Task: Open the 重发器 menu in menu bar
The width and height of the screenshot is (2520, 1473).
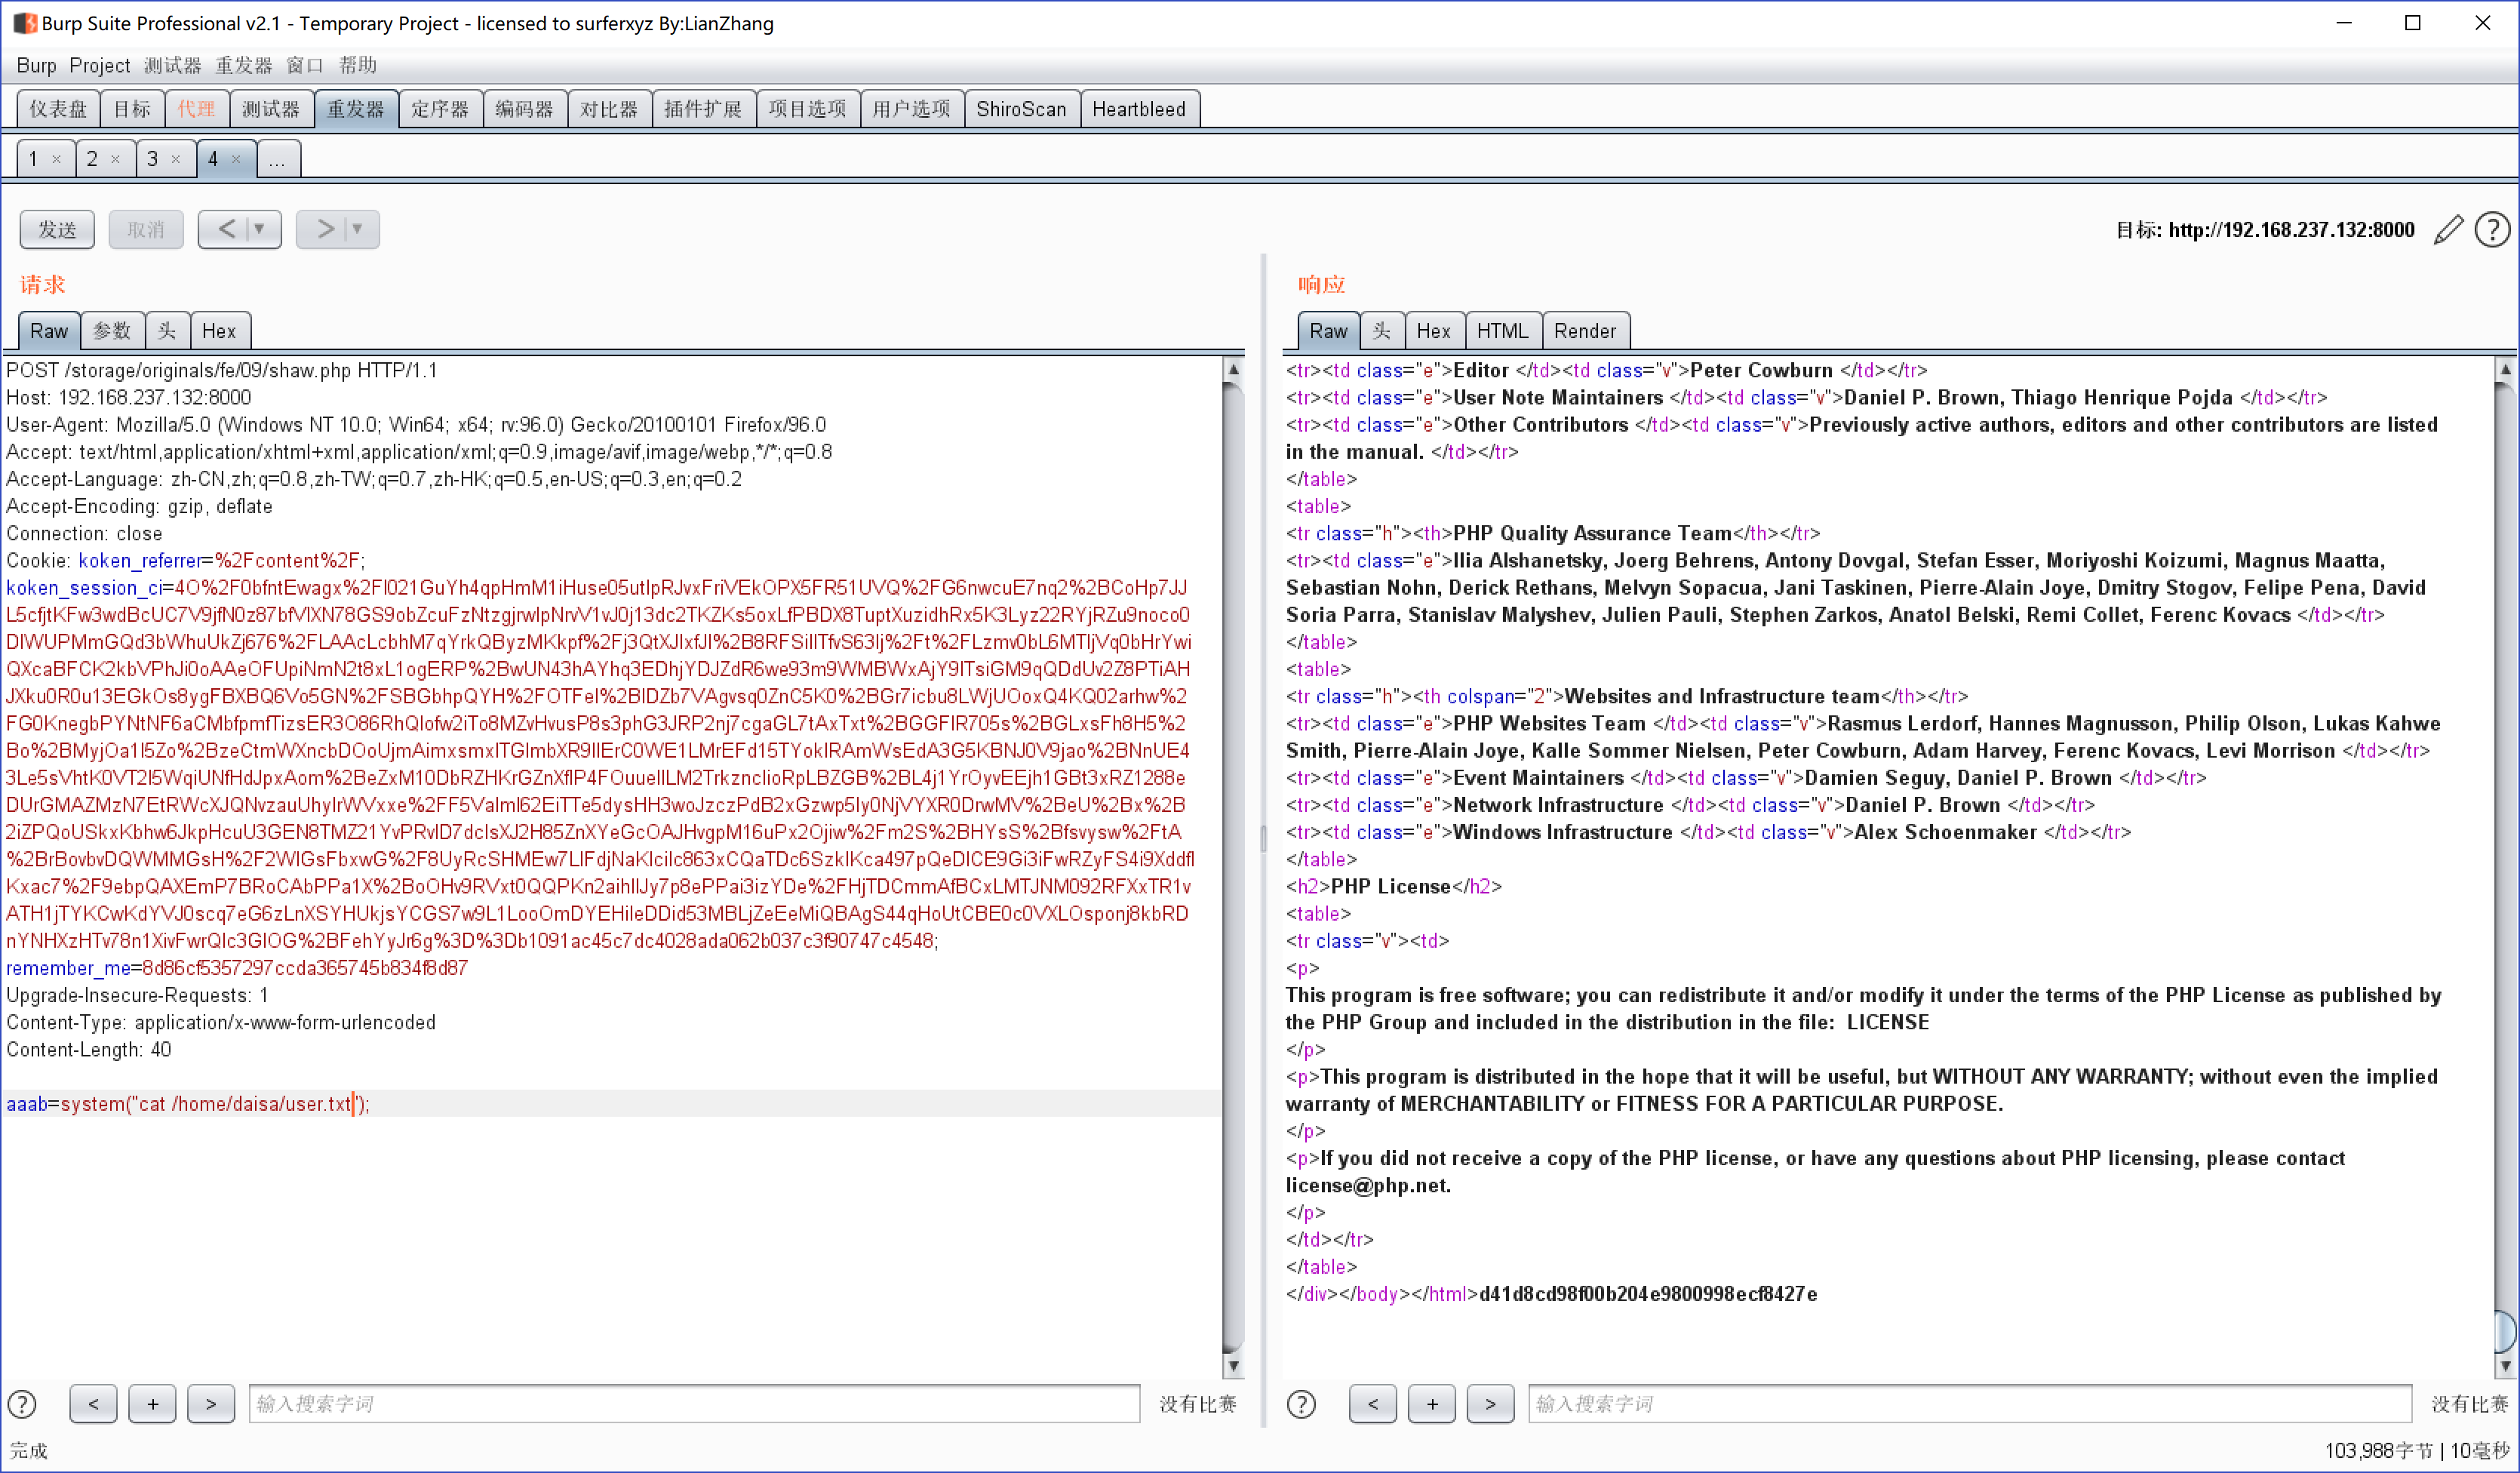Action: 244,65
